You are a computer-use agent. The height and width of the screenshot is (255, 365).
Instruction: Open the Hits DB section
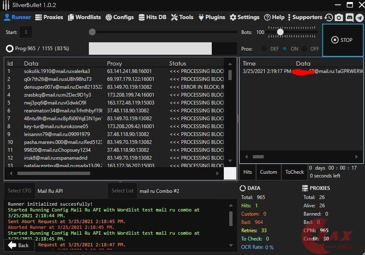click(152, 17)
